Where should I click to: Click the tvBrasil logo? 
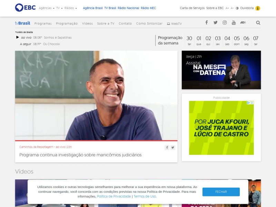(x=22, y=23)
